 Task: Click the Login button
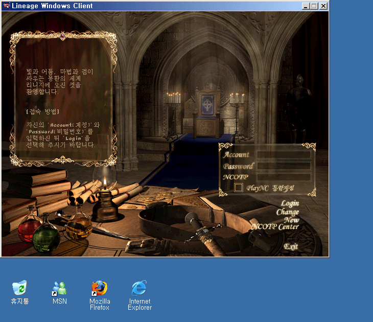pyautogui.click(x=290, y=203)
